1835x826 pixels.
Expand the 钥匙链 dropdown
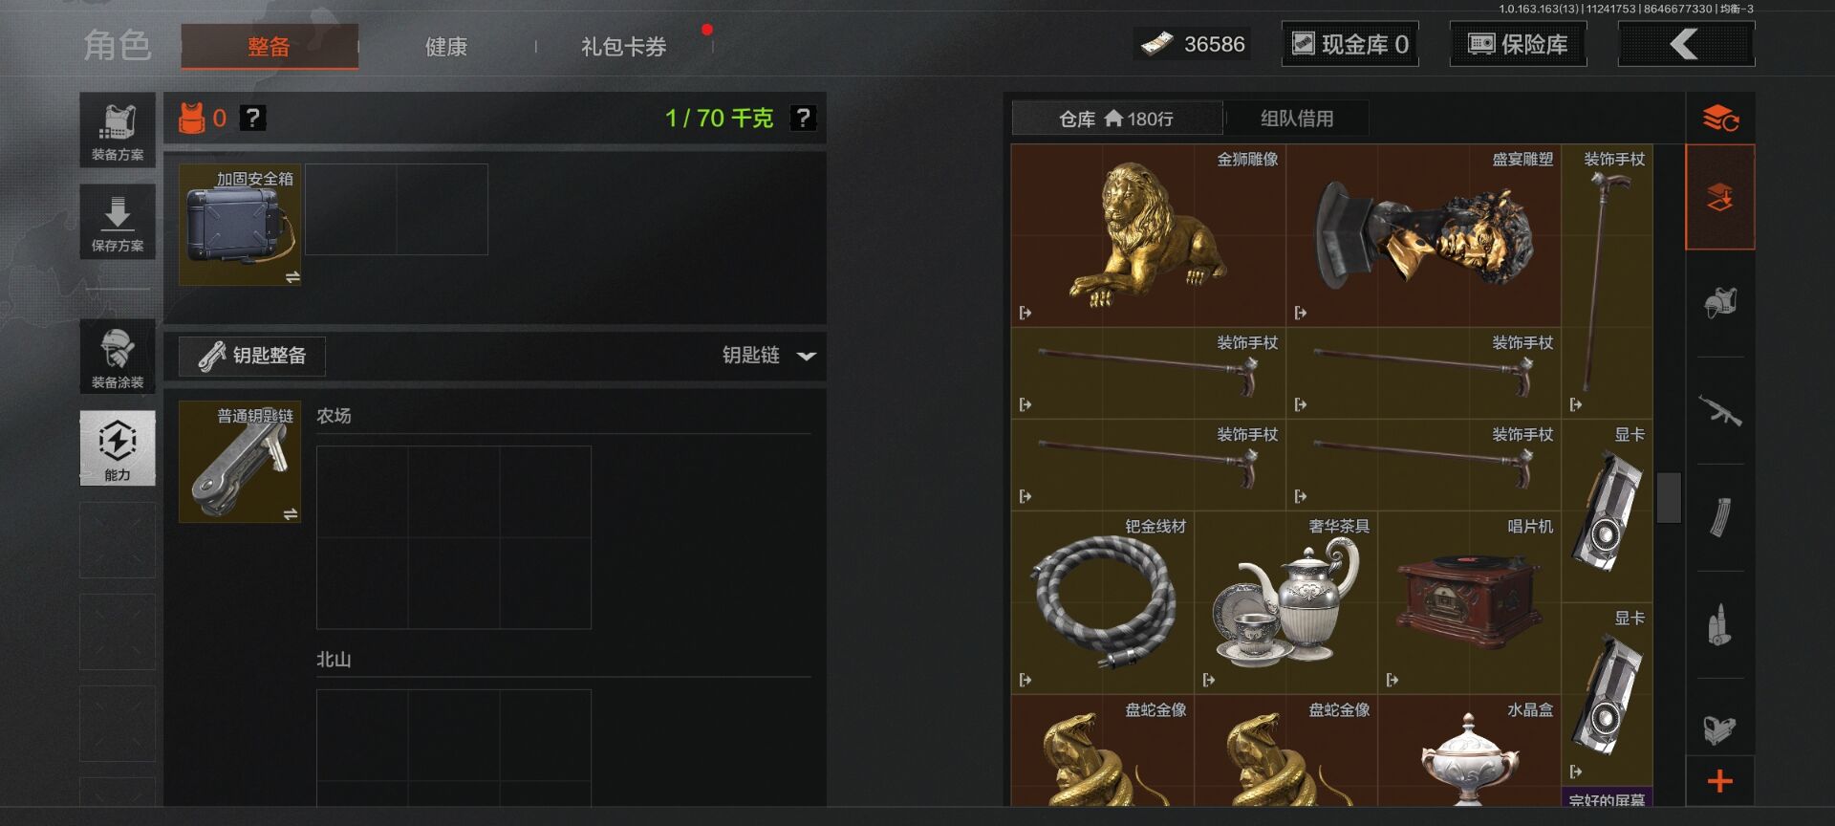[x=807, y=356]
